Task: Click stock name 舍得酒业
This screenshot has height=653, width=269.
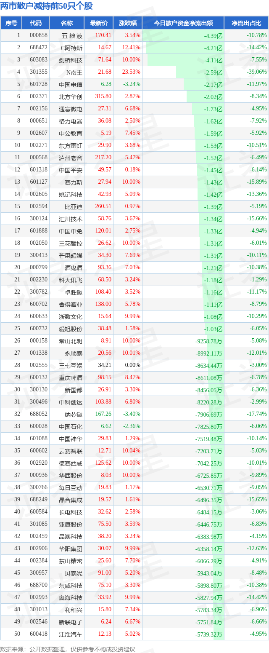Action: click(x=71, y=304)
